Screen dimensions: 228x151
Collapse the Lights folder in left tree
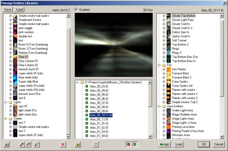tap(6, 102)
